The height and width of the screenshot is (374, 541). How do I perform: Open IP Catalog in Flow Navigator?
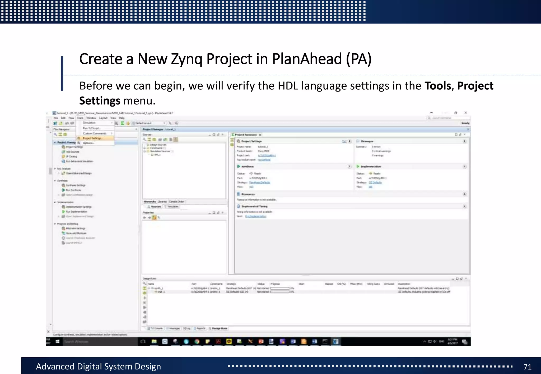tap(69, 156)
